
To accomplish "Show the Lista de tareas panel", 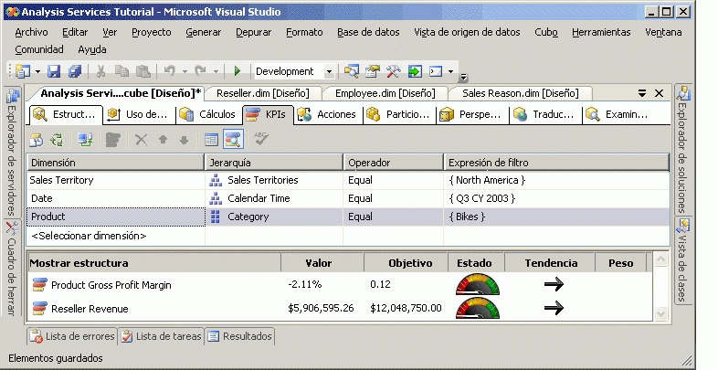I will tap(161, 336).
